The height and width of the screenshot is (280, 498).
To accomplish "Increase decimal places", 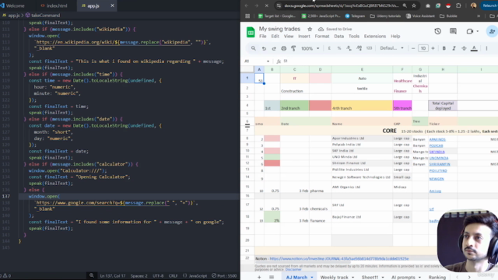I will pos(359,48).
